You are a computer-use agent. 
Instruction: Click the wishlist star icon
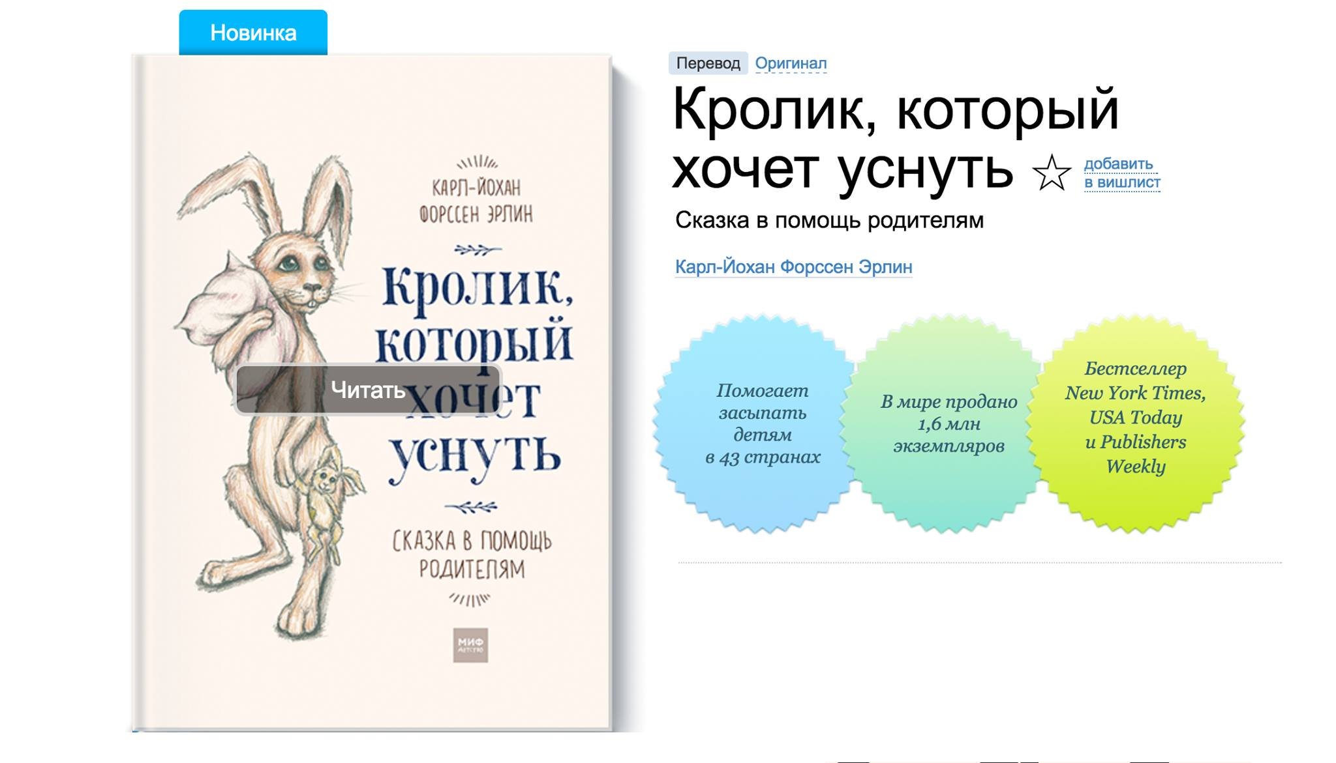point(1051,173)
